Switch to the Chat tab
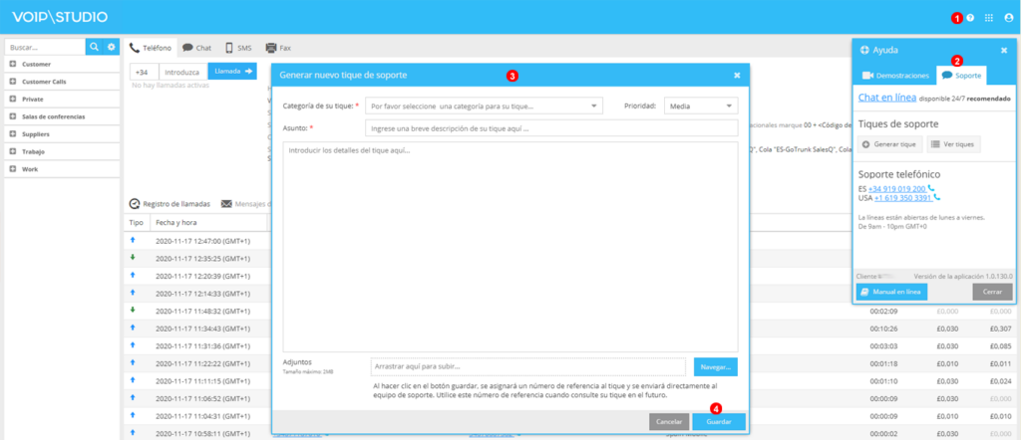 (x=196, y=48)
